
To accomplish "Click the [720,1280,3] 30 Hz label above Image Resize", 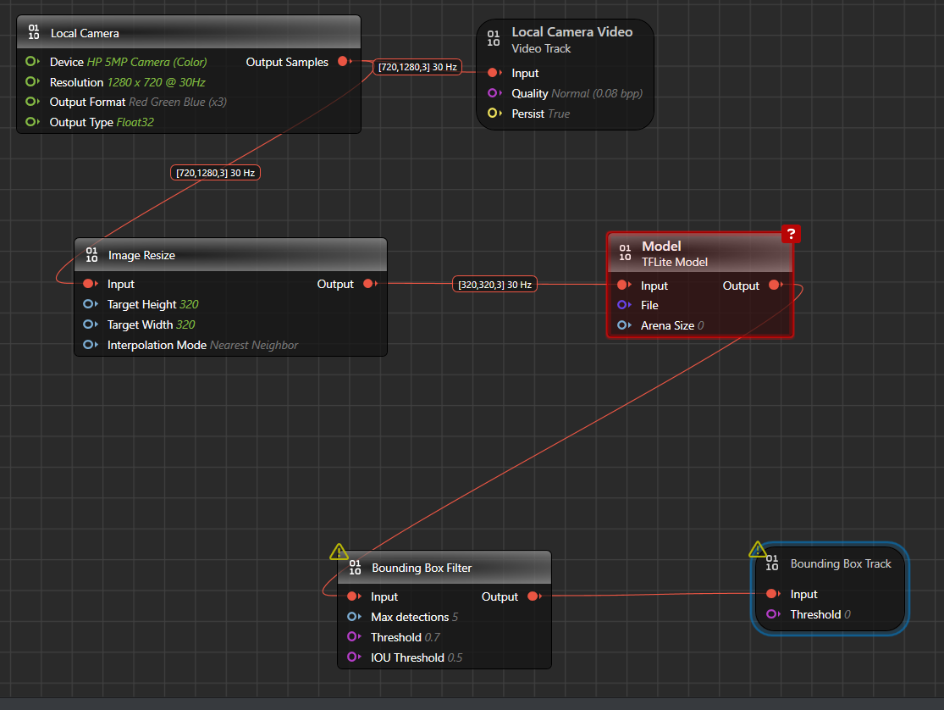I will coord(216,173).
